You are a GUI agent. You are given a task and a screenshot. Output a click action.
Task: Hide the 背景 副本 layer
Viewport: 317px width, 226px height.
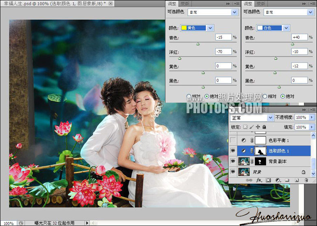pyautogui.click(x=233, y=161)
